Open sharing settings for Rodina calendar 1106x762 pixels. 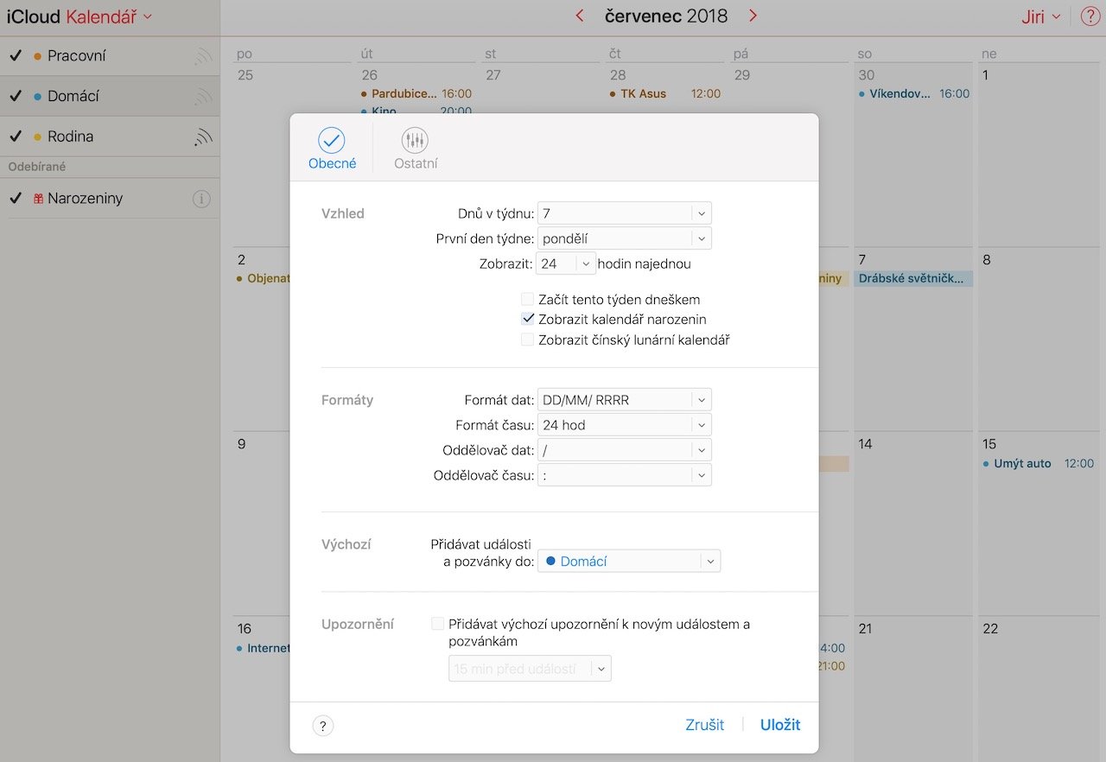click(203, 137)
